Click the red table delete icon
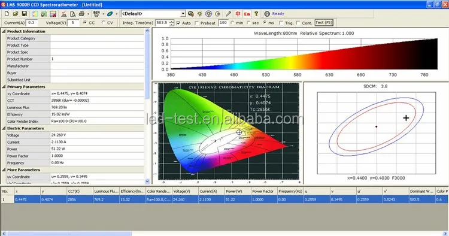 pos(53,14)
